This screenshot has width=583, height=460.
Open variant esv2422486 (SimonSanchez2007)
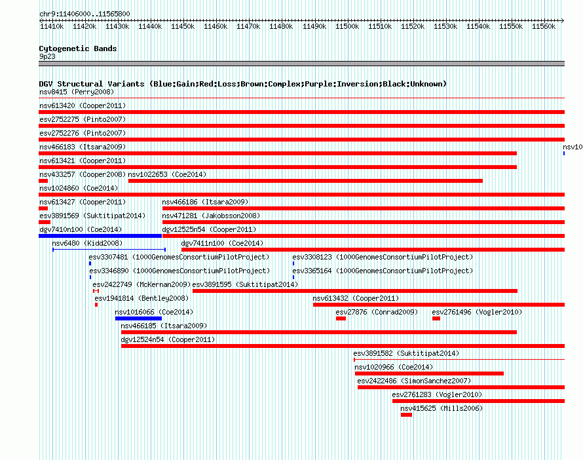point(414,381)
